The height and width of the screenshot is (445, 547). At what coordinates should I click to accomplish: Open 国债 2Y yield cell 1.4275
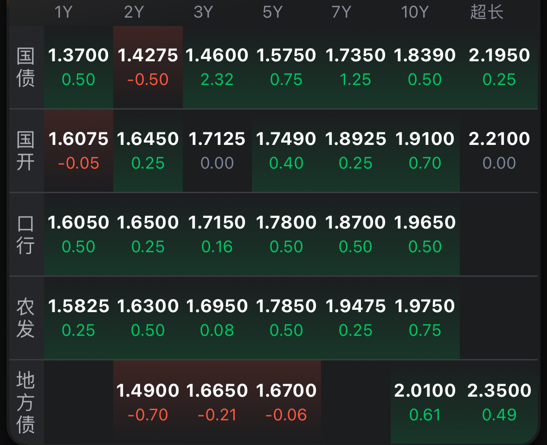click(148, 67)
